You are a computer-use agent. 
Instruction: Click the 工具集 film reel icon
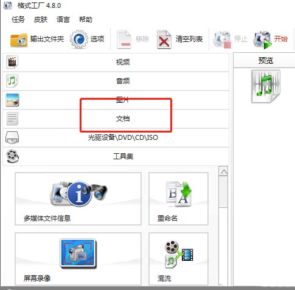click(x=12, y=156)
